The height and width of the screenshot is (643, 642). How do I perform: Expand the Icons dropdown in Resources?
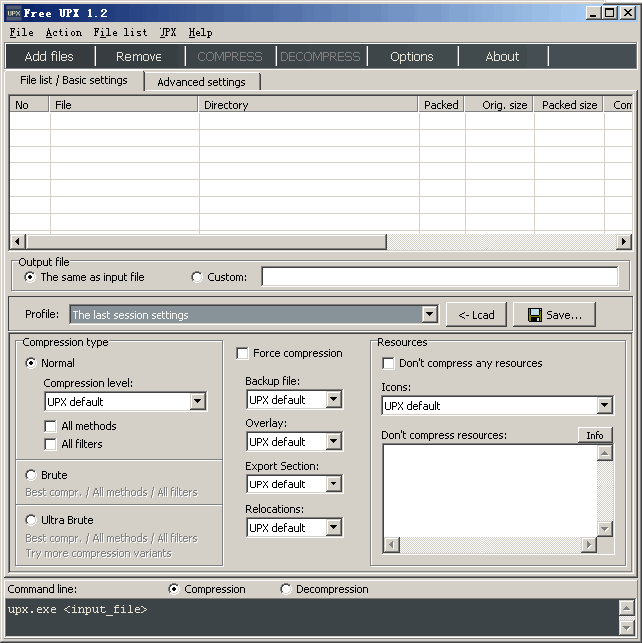pyautogui.click(x=604, y=406)
